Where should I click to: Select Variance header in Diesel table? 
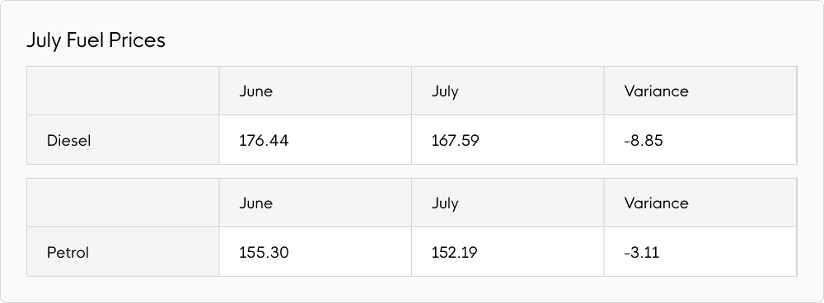point(657,91)
